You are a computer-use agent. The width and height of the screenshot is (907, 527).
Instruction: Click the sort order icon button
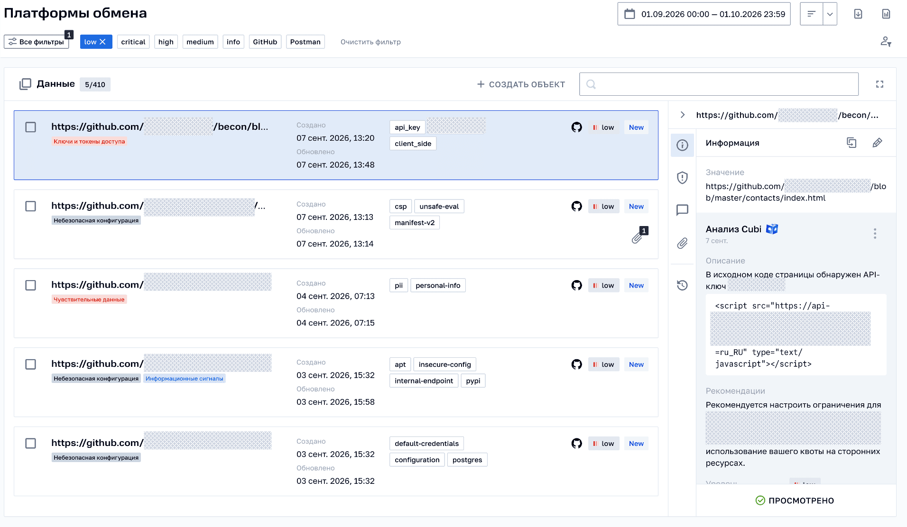tap(812, 14)
